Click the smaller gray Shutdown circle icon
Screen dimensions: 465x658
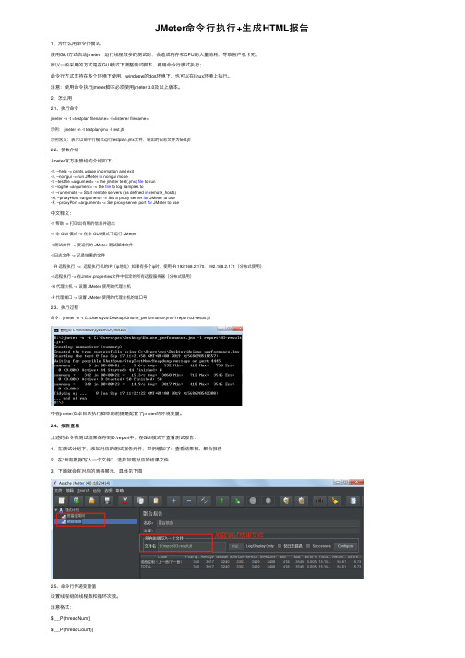(268, 500)
